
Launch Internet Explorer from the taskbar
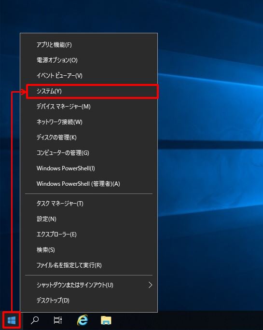(x=83, y=320)
